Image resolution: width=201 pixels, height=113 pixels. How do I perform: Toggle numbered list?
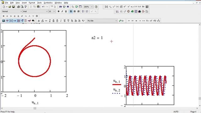pos(87,11)
